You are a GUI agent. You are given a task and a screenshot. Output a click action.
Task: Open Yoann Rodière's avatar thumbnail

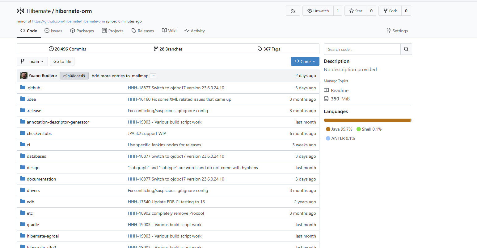click(x=24, y=75)
